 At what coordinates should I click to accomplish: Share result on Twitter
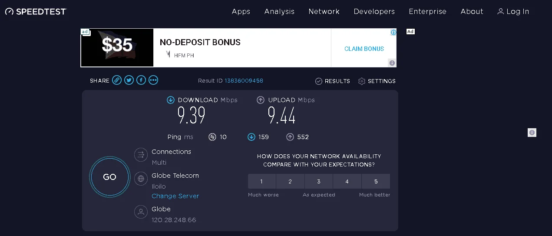coord(129,80)
